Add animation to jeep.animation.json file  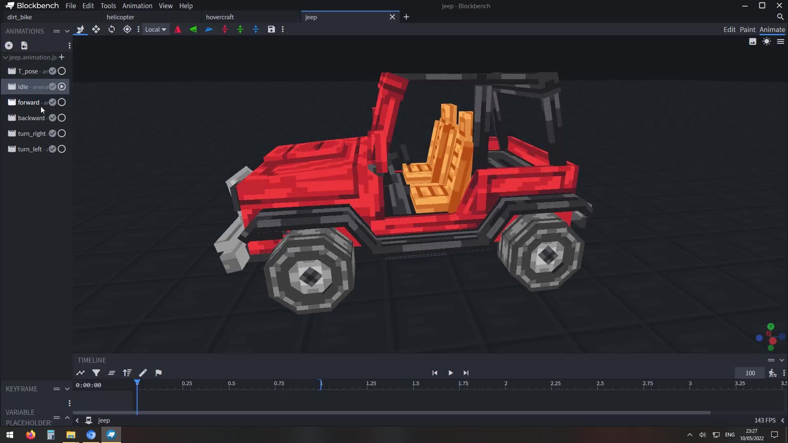(62, 57)
